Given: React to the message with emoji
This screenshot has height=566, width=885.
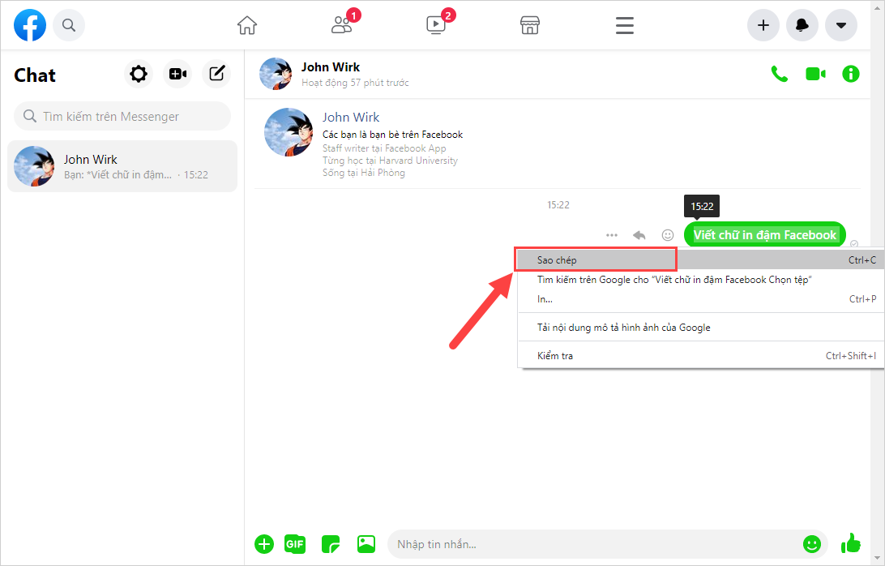Looking at the screenshot, I should pos(668,235).
